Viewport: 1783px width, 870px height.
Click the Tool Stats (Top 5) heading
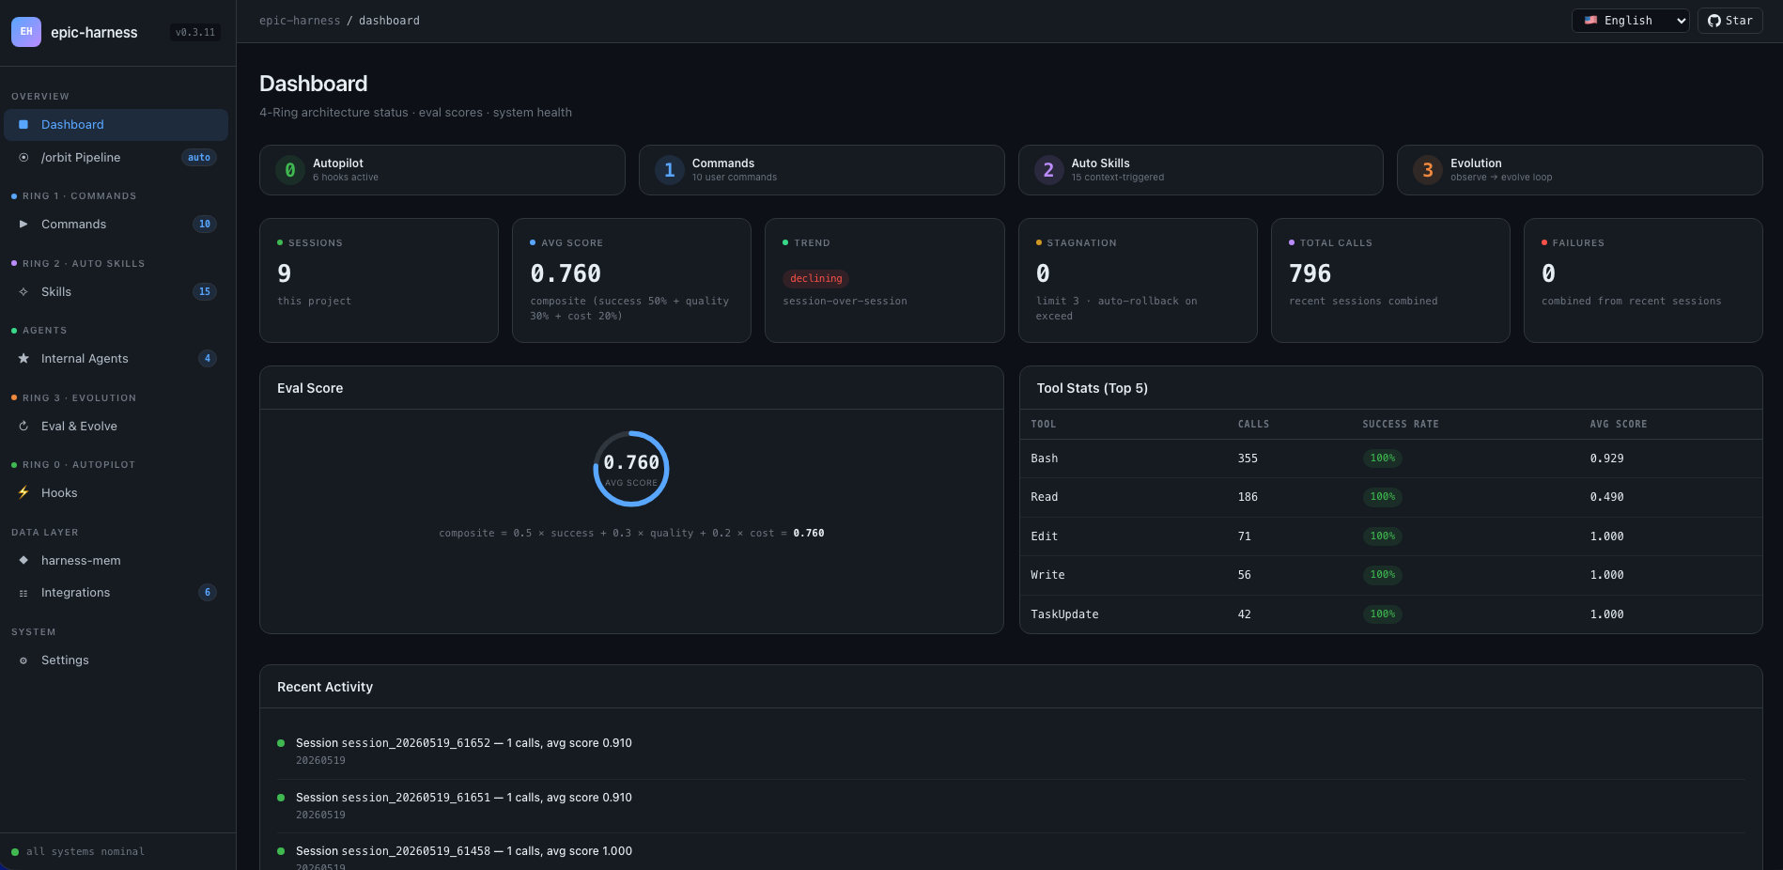(1093, 388)
